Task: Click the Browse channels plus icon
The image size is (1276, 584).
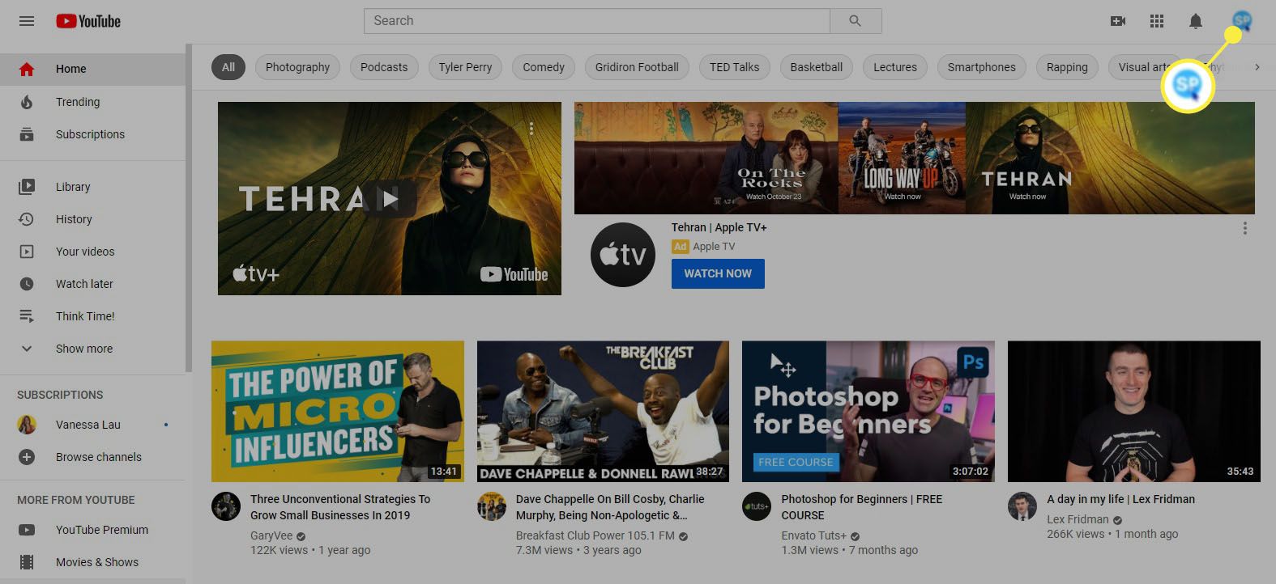Action: (x=27, y=457)
